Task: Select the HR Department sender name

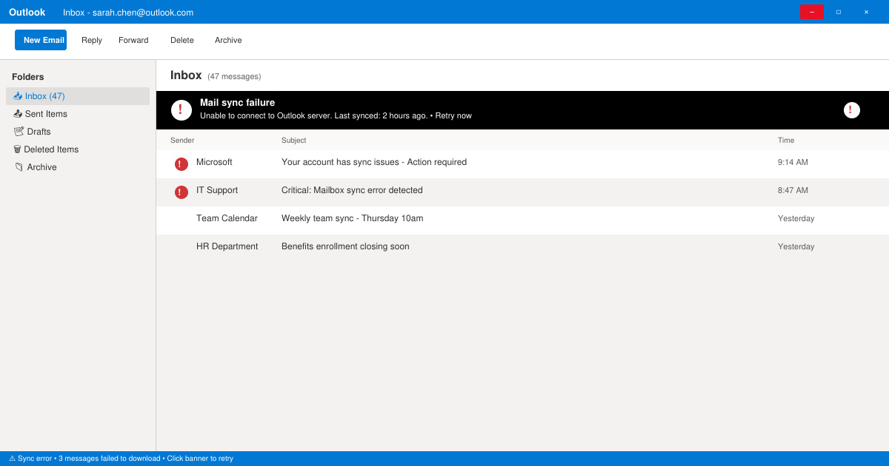Action: (x=227, y=246)
